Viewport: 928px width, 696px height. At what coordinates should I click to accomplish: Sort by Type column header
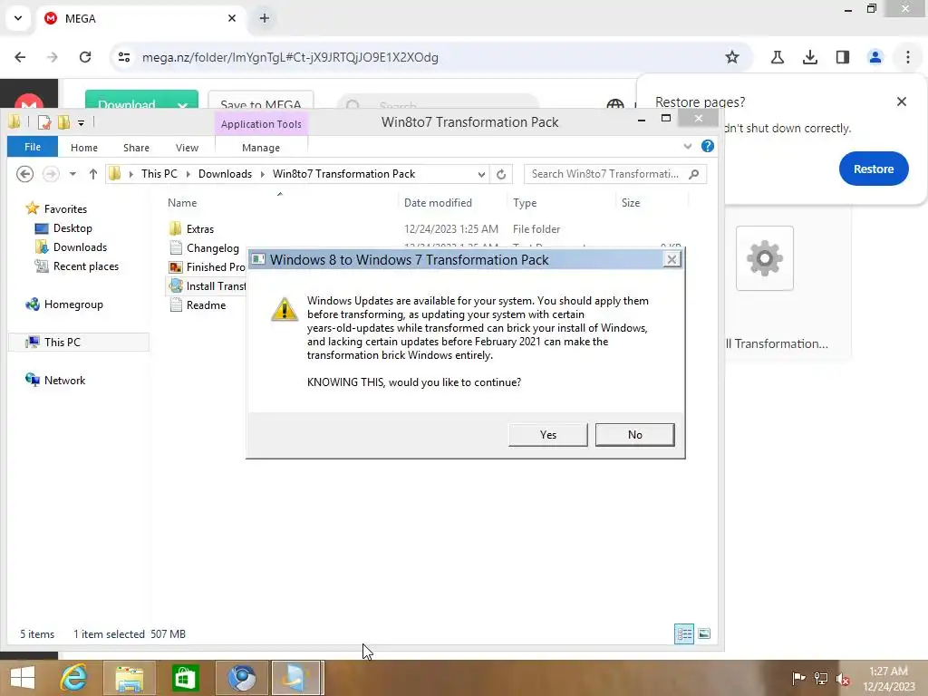coord(525,202)
